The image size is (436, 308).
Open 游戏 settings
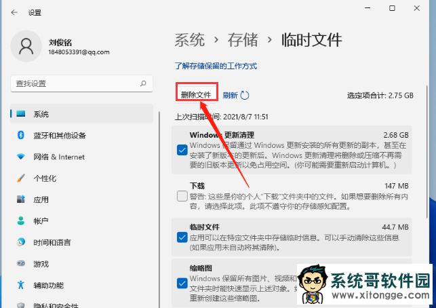82,264
